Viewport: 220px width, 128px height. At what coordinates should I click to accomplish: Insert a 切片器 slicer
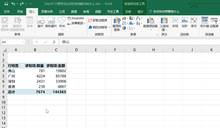[x=205, y=22]
